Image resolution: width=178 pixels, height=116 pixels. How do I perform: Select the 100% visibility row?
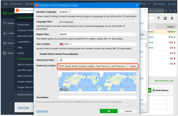click(162, 32)
